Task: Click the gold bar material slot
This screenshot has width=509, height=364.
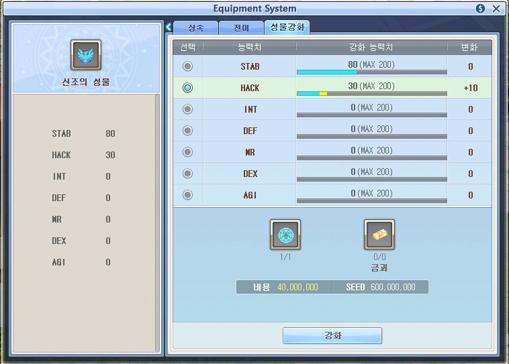Action: pos(379,235)
